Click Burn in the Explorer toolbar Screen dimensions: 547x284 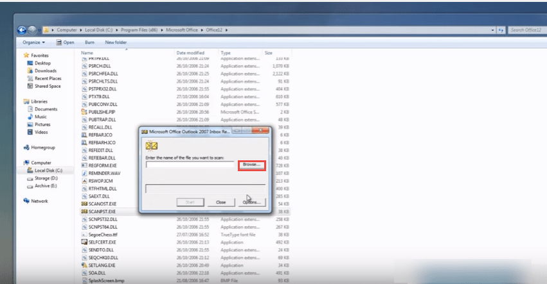pyautogui.click(x=89, y=42)
